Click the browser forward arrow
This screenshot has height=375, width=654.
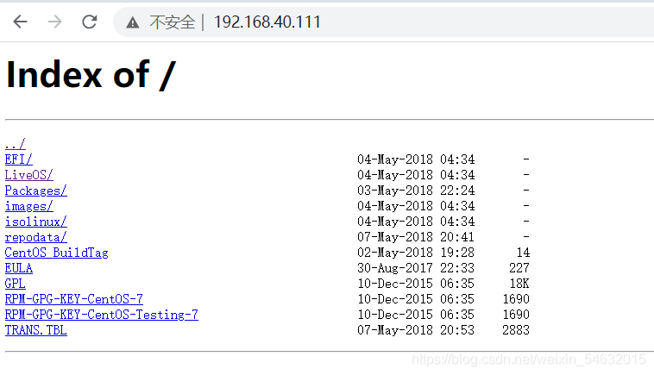(54, 22)
